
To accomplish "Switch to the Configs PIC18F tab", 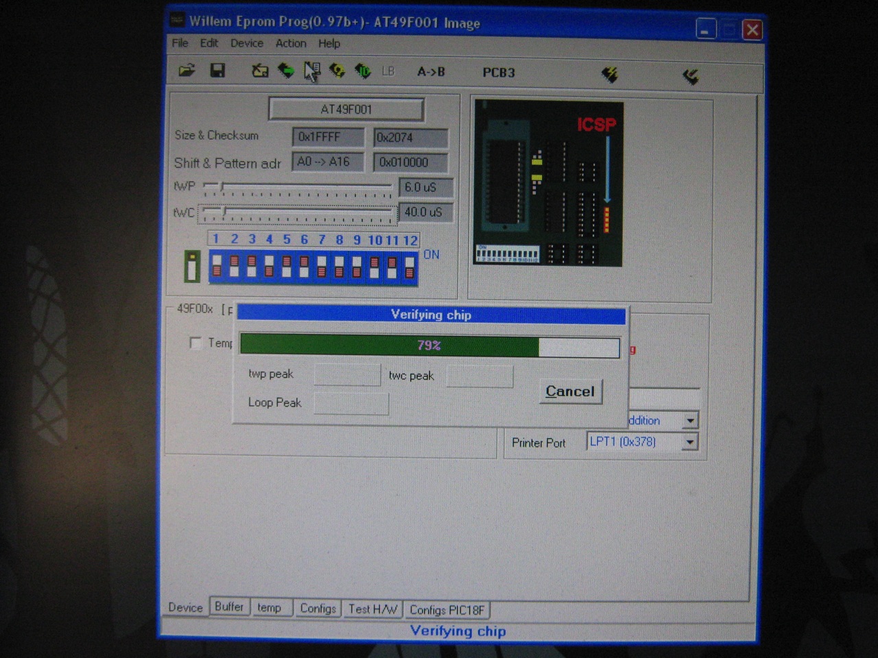I will 447,609.
